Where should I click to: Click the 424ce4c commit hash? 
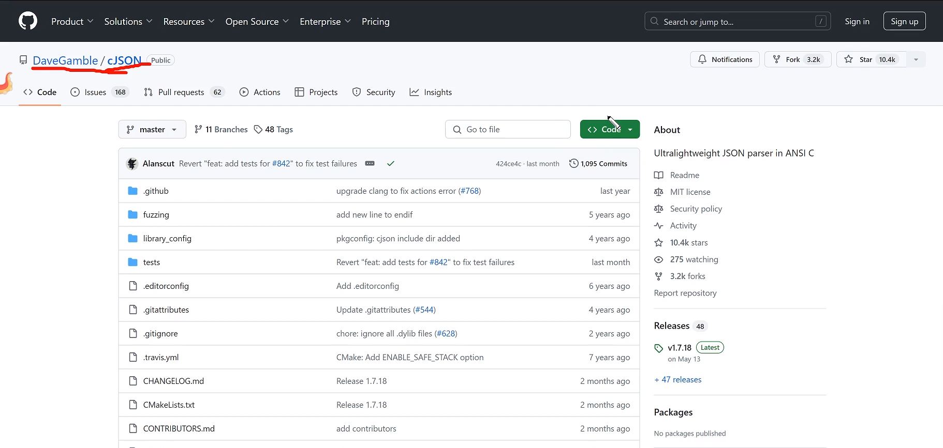(x=508, y=163)
